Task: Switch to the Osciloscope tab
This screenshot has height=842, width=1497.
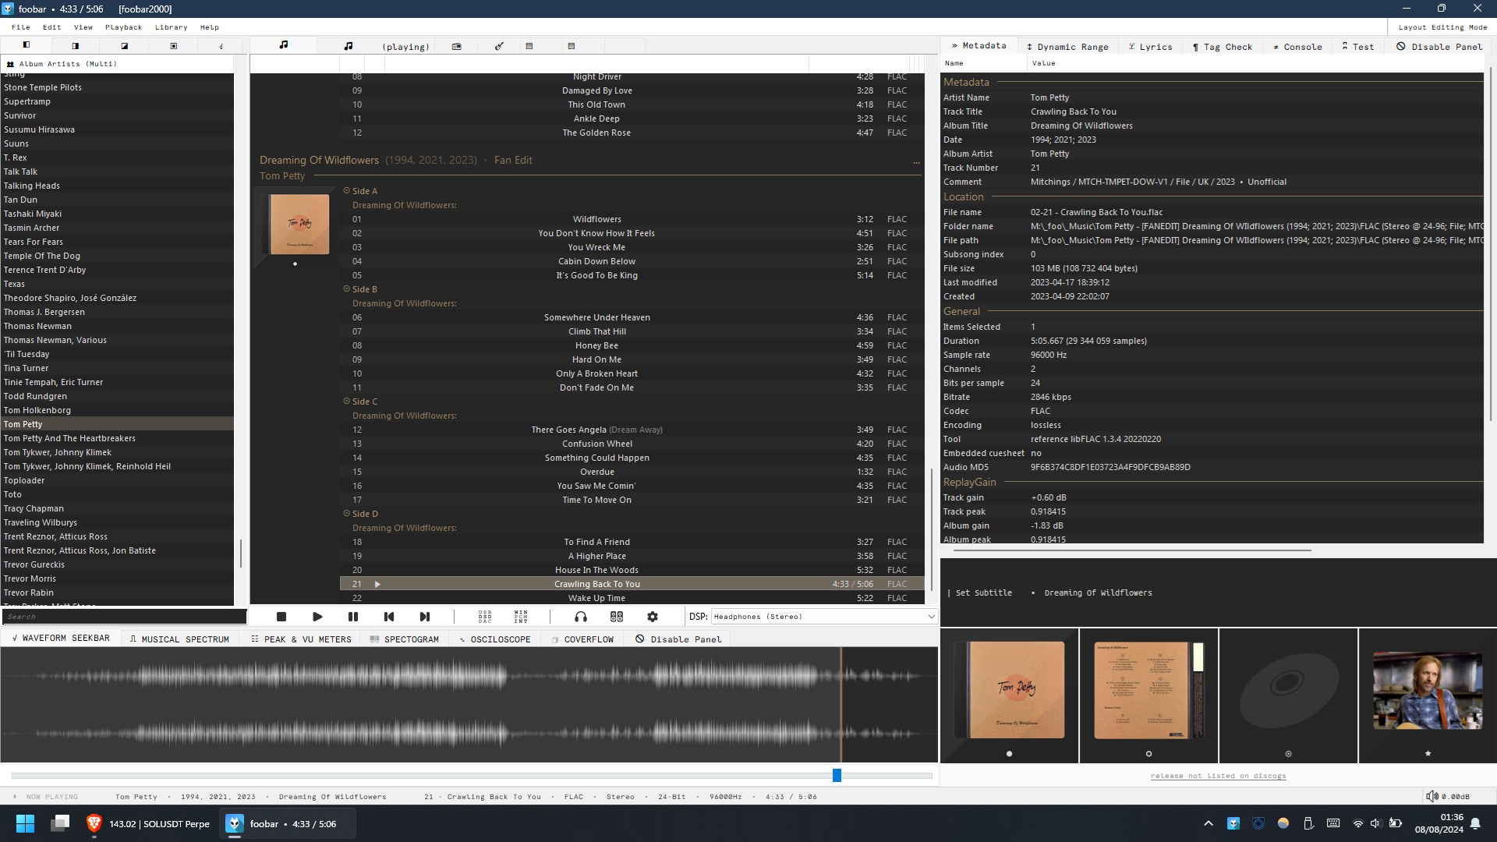Action: 495,639
